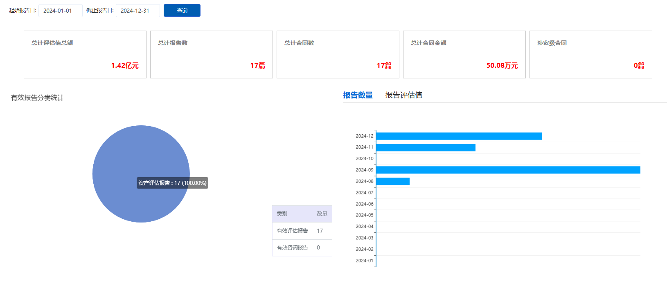Select the 报告数量 tab
667x296 pixels.
click(x=358, y=95)
